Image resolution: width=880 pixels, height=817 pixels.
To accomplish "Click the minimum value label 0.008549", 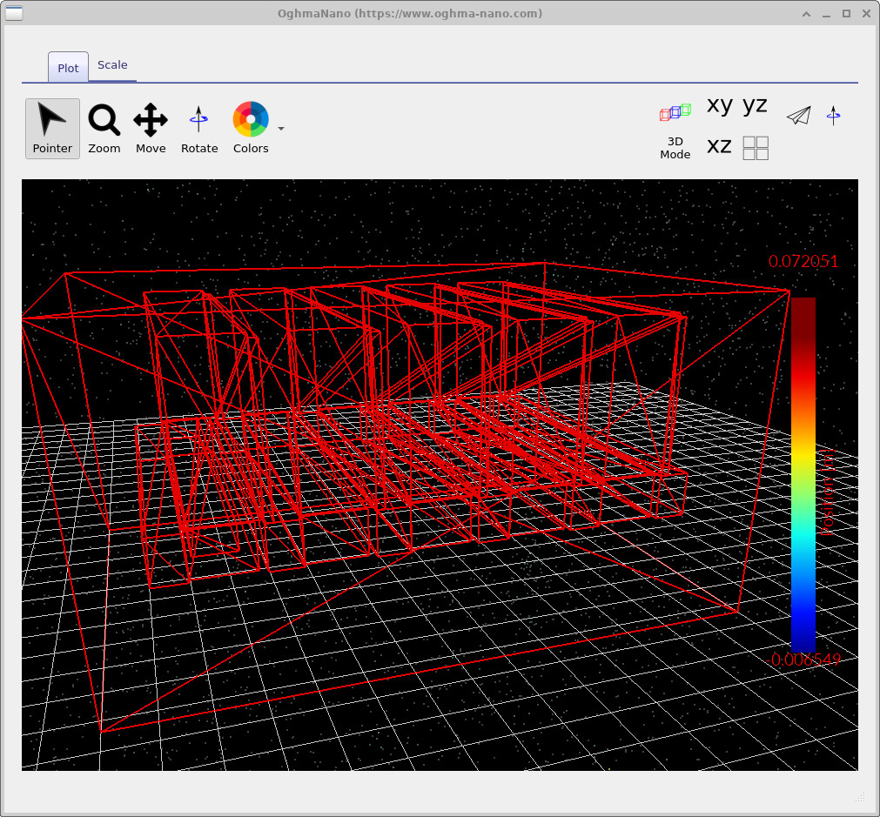I will click(803, 660).
